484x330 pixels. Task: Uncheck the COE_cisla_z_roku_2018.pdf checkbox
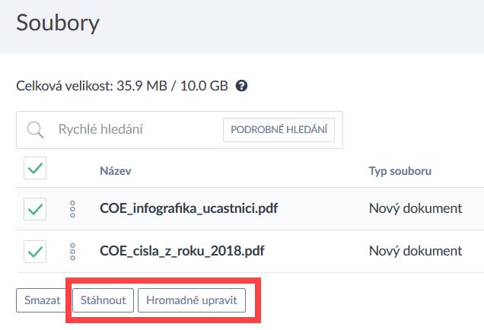(x=35, y=251)
